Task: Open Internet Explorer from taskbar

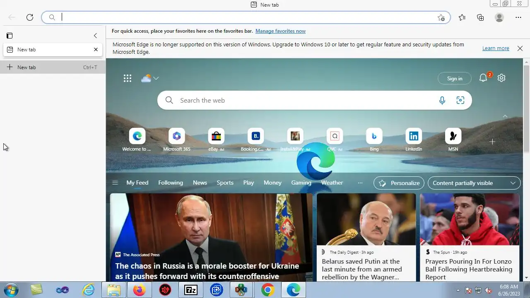Action: point(88,291)
